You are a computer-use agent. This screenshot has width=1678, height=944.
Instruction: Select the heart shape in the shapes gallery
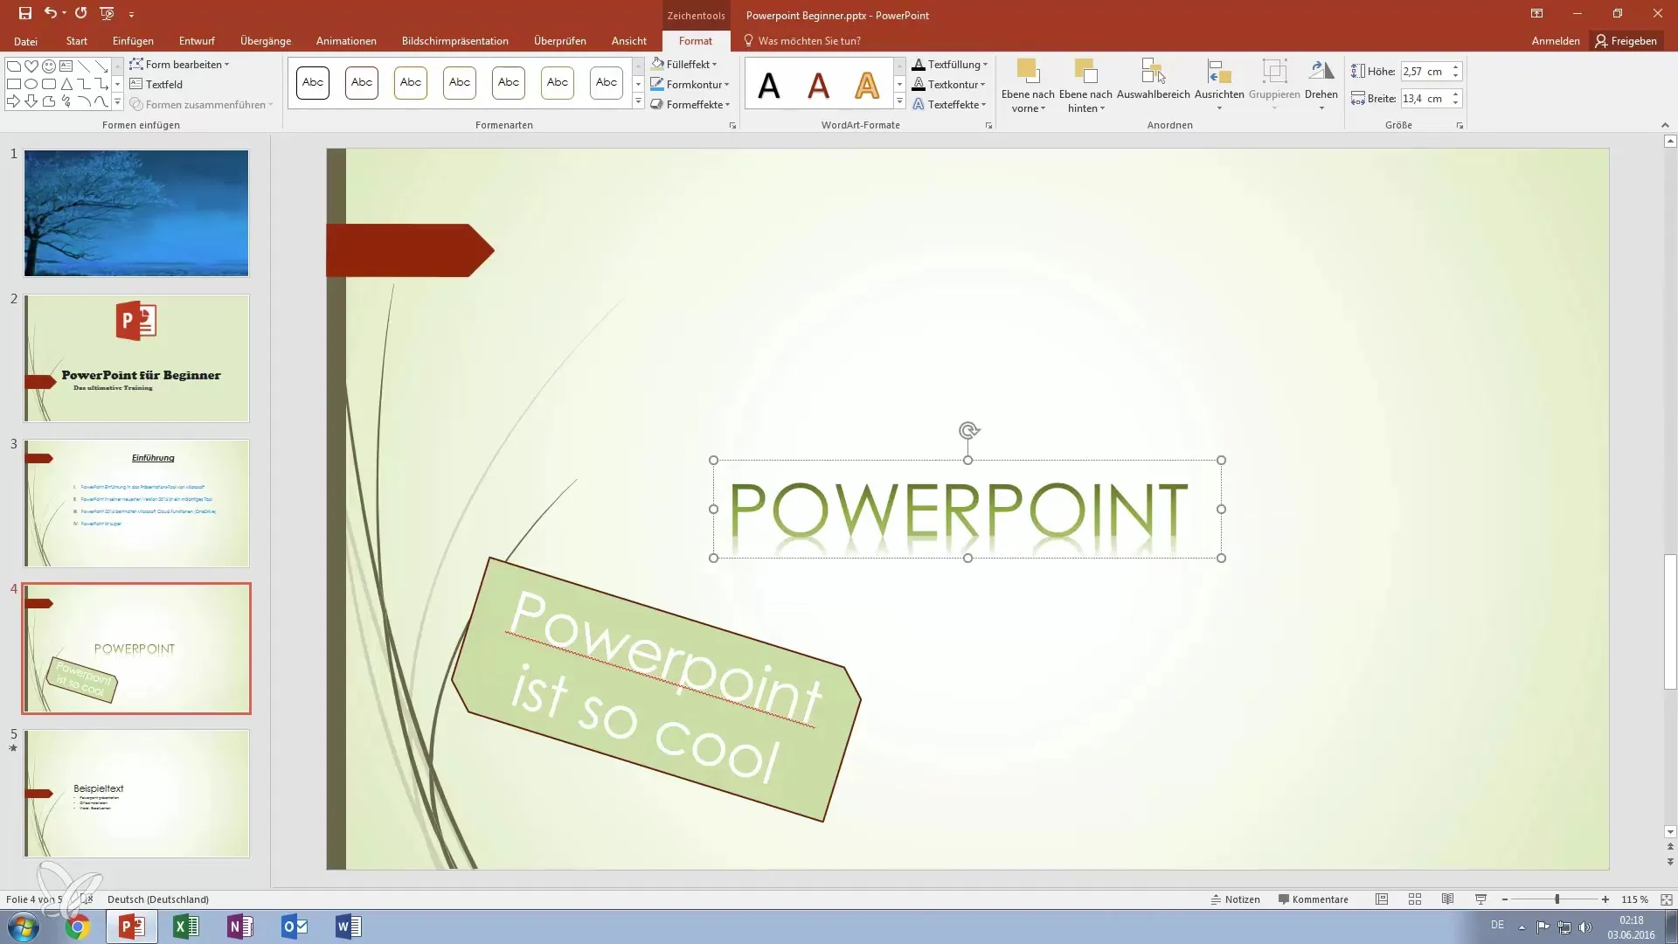(x=31, y=66)
